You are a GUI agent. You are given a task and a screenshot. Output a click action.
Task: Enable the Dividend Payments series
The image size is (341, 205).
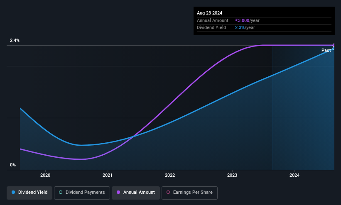(x=82, y=193)
